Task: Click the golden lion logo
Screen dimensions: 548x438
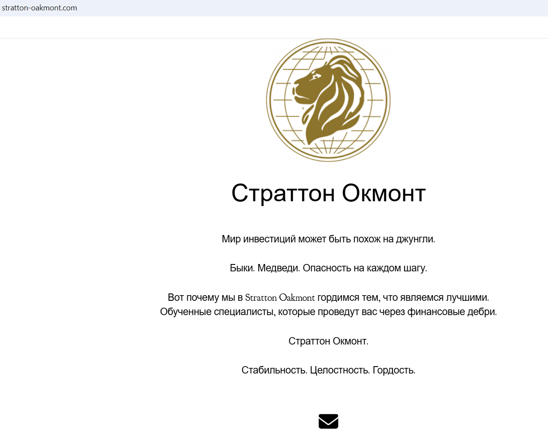Action: click(328, 100)
